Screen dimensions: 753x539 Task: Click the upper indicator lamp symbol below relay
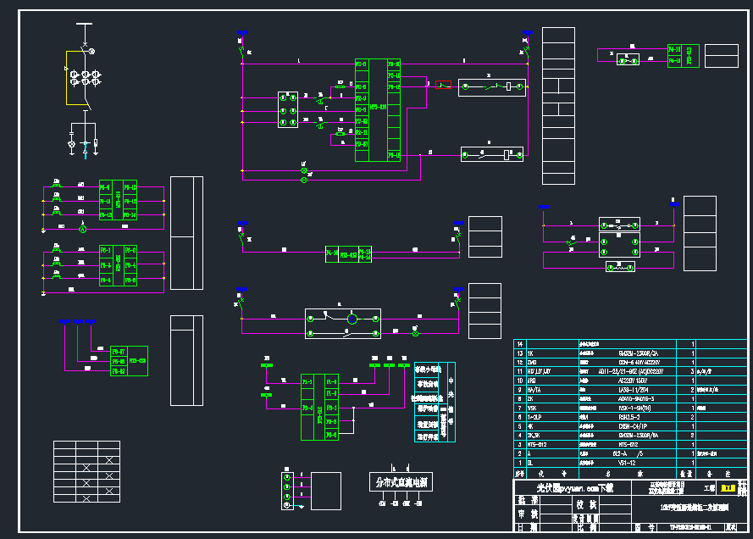304,170
